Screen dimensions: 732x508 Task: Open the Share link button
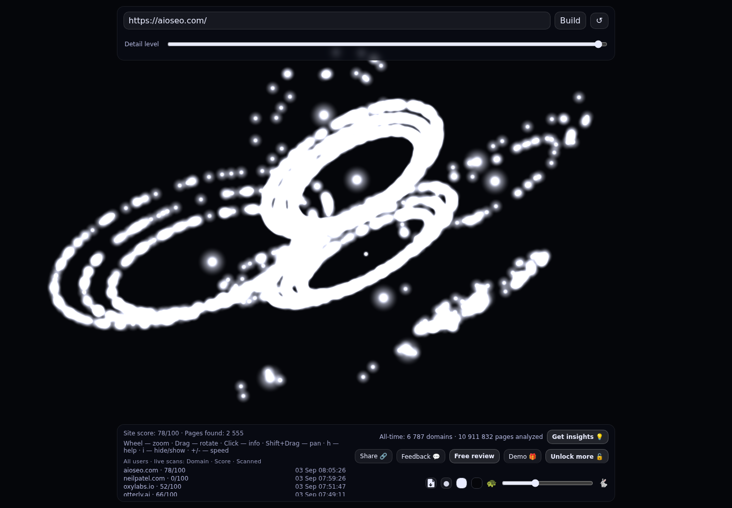click(x=373, y=456)
